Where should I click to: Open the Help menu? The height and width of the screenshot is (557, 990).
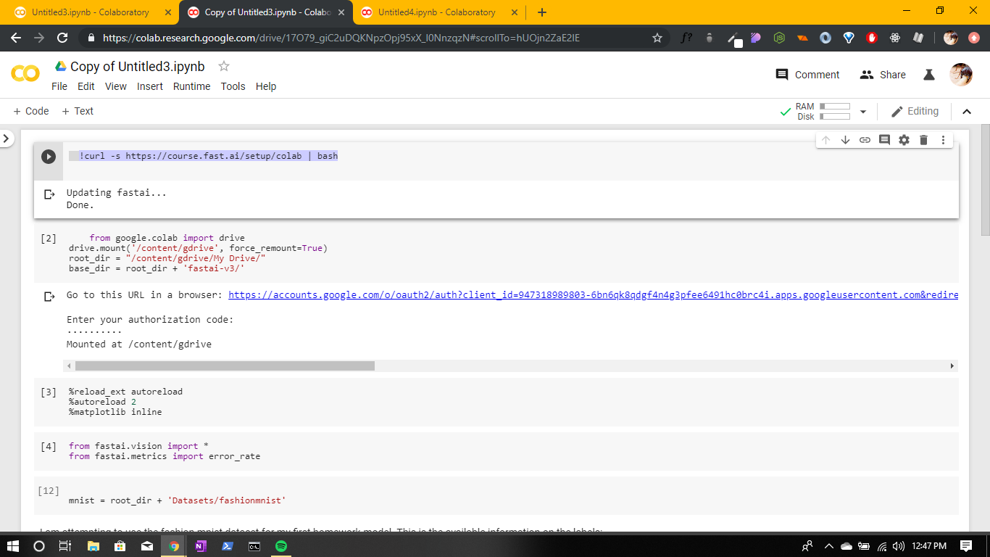click(x=266, y=86)
